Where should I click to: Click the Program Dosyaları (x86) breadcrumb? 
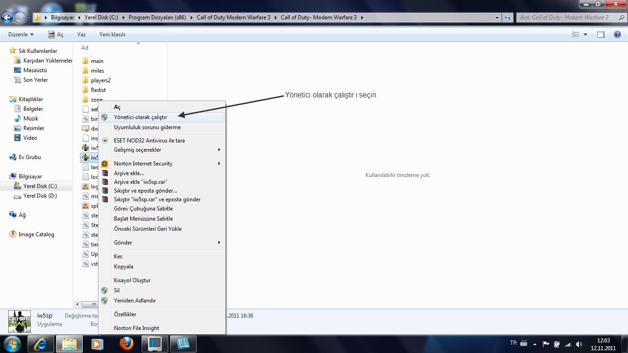tap(157, 17)
